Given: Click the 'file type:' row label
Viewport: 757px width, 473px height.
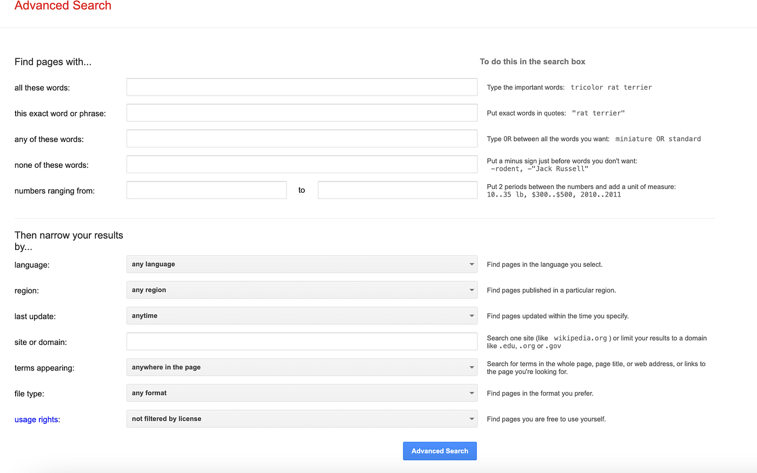Looking at the screenshot, I should [29, 394].
